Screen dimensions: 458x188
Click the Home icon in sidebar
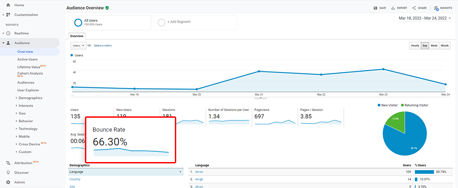click(8, 5)
